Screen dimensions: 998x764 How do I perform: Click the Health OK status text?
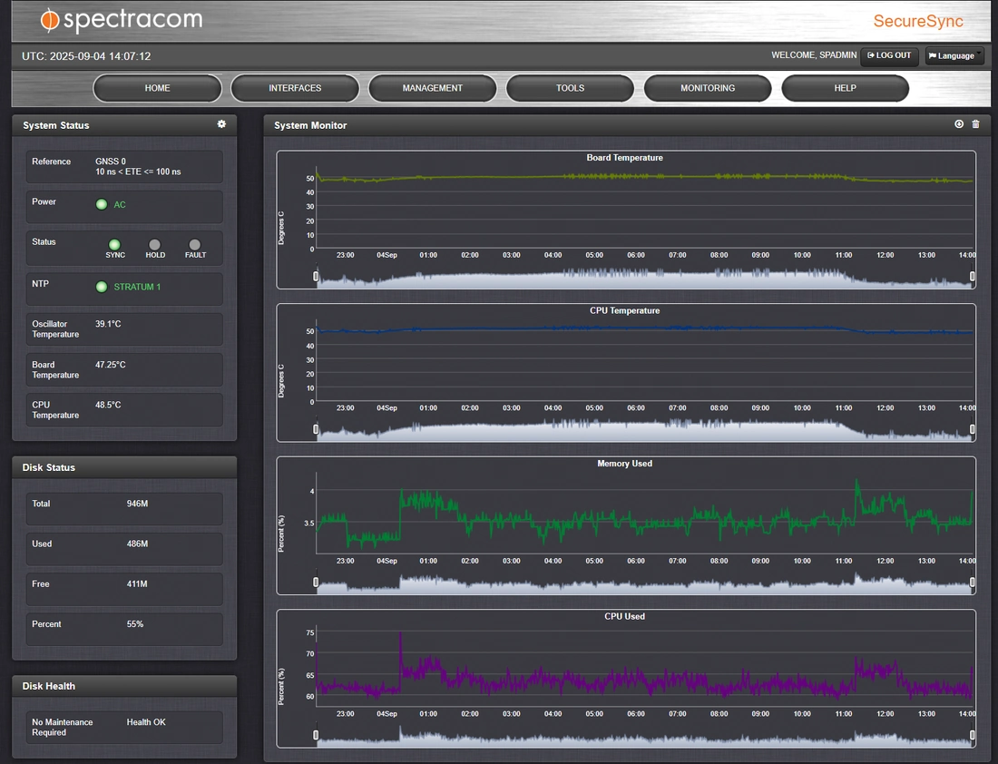[146, 722]
